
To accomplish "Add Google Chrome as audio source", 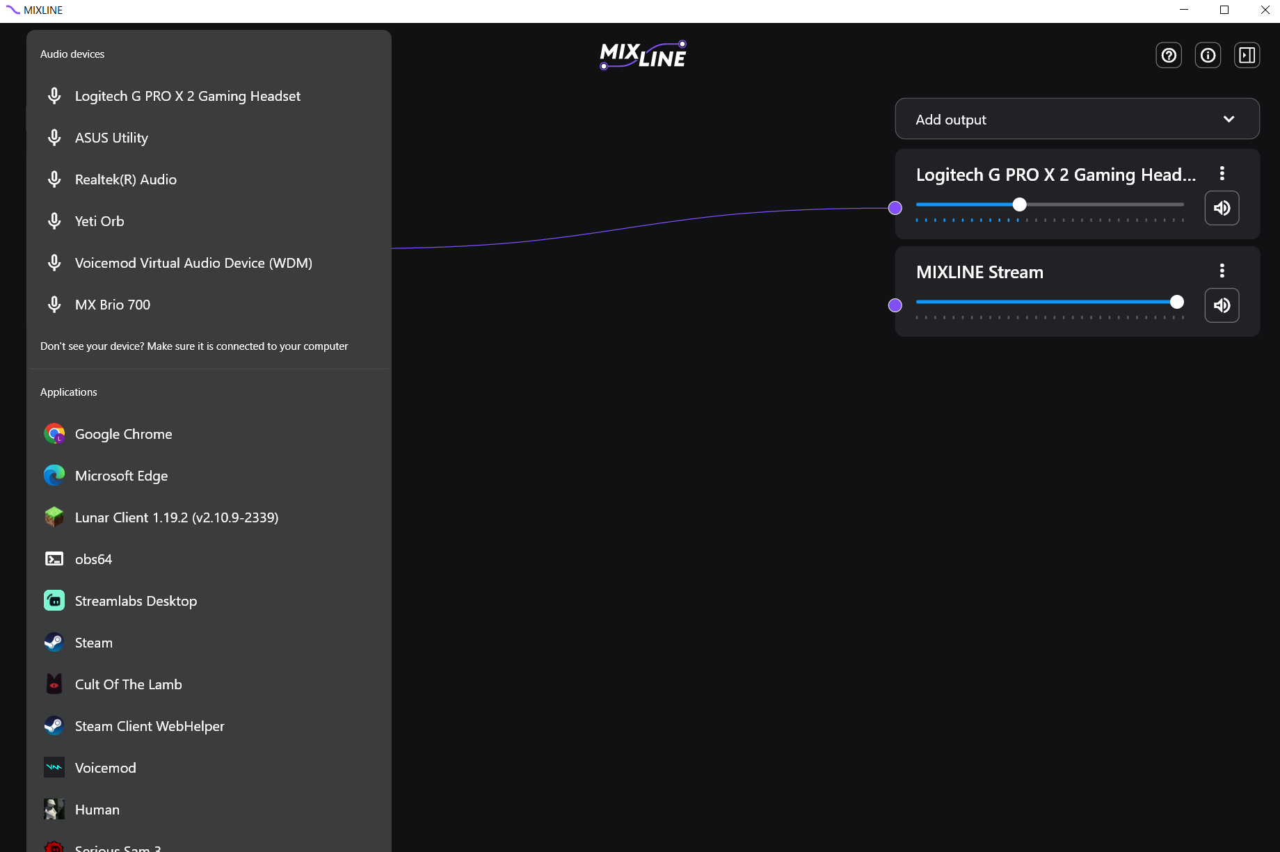I will click(x=209, y=434).
